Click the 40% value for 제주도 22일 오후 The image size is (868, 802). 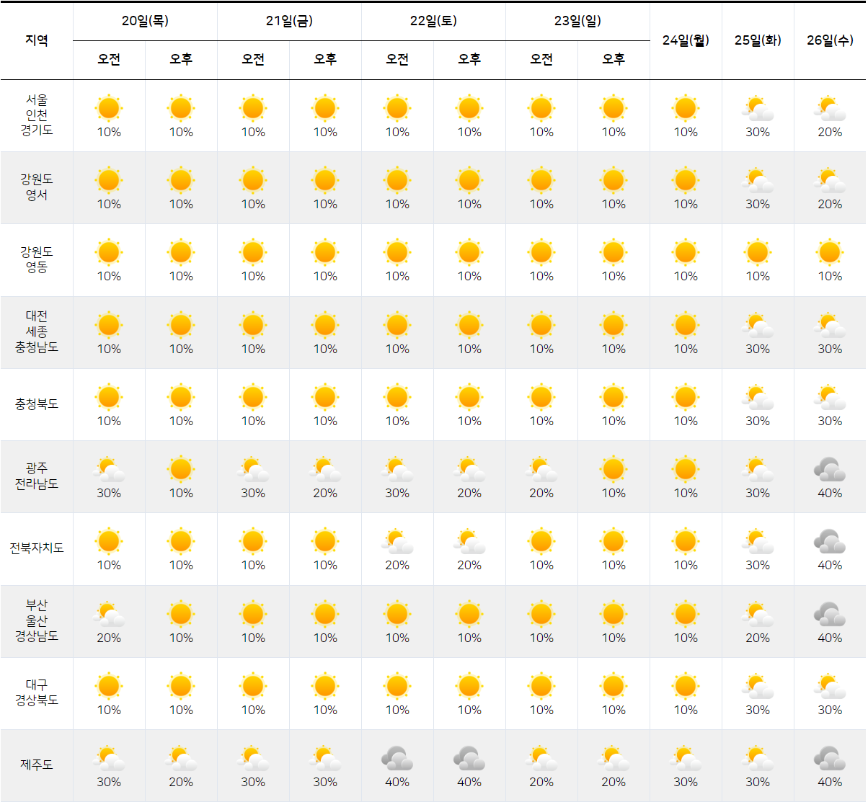[x=469, y=781]
